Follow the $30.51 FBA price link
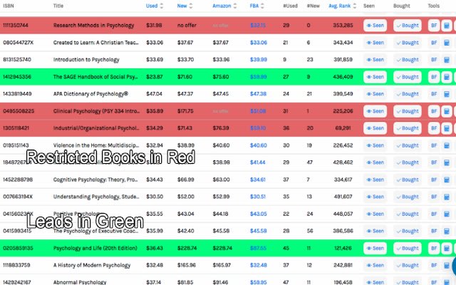This screenshot has height=285, width=456. click(258, 197)
